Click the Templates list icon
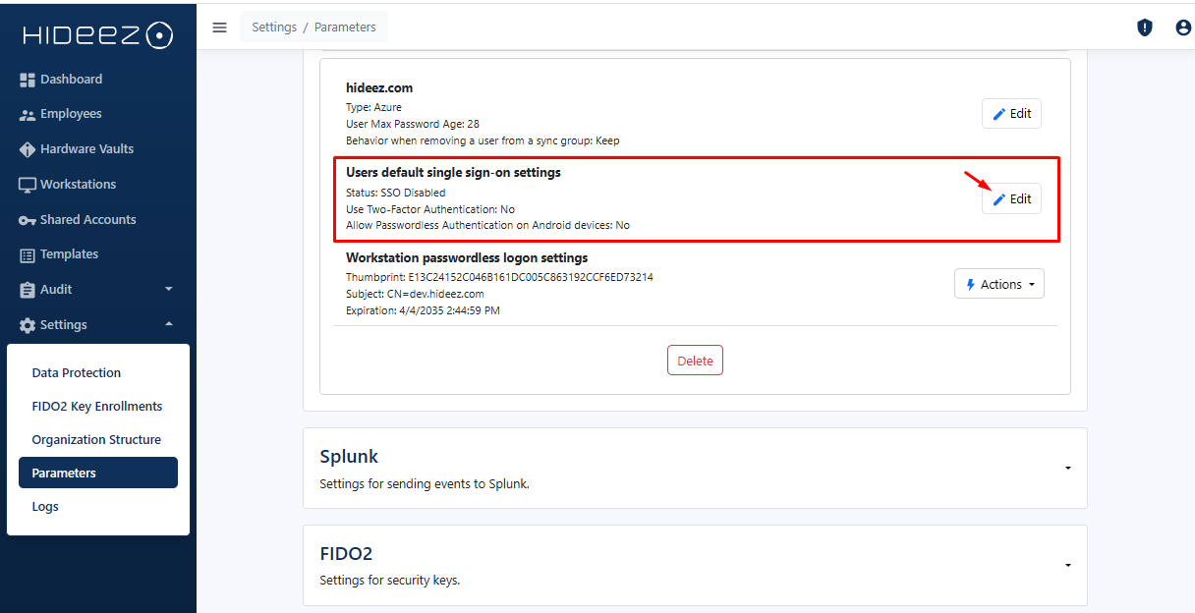This screenshot has height=613, width=1195. [28, 255]
